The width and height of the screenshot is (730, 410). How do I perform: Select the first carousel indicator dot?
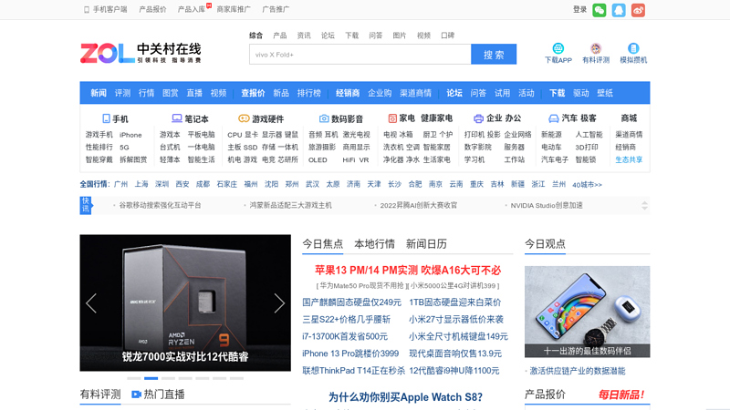[x=133, y=378]
